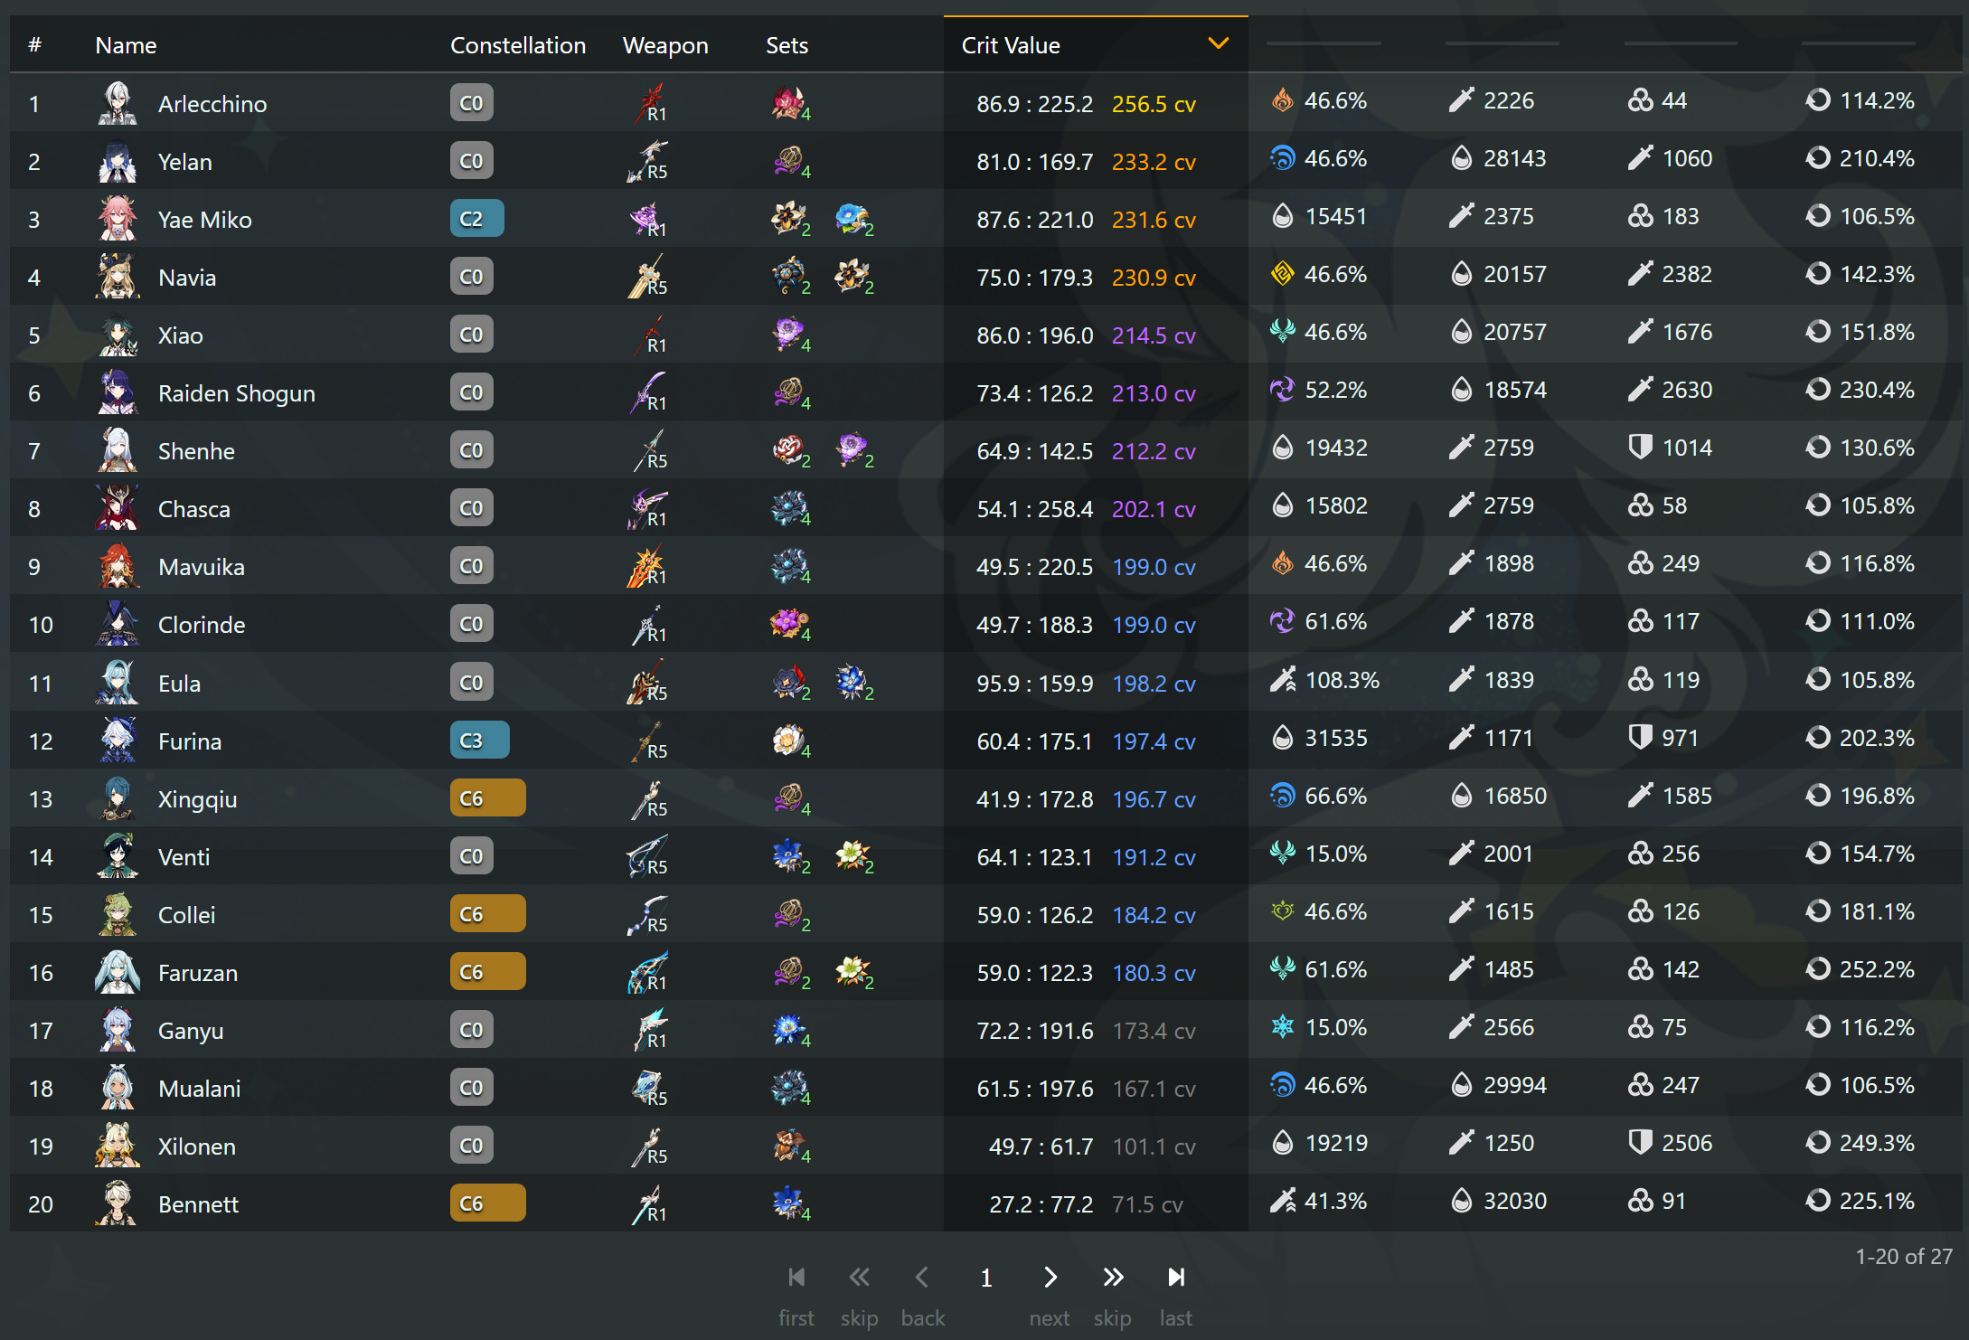The image size is (1969, 1340).
Task: Click current page number 1
Action: tap(986, 1278)
